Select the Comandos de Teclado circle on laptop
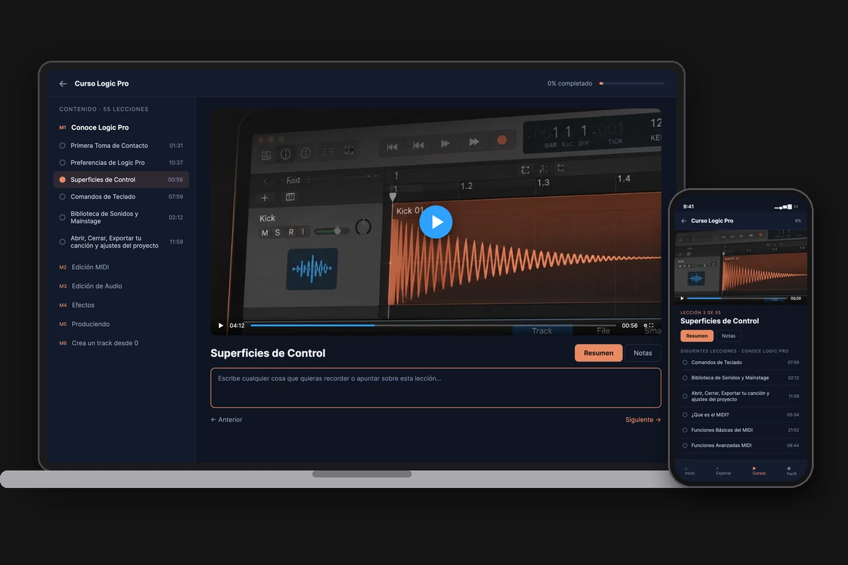848x565 pixels. [62, 197]
